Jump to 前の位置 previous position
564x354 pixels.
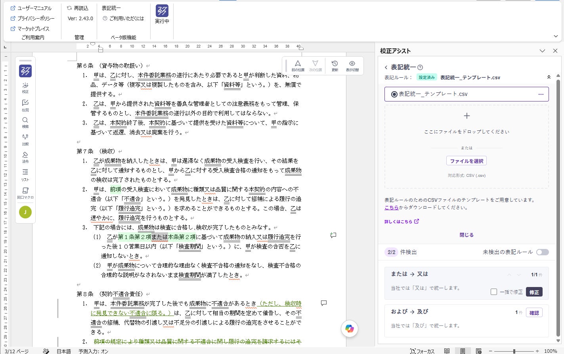pos(298,66)
